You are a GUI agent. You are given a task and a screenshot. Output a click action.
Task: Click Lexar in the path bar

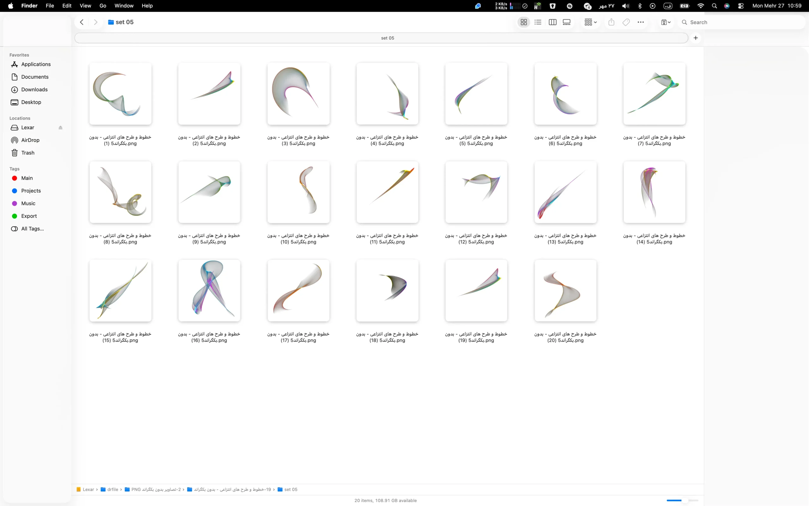click(86, 489)
